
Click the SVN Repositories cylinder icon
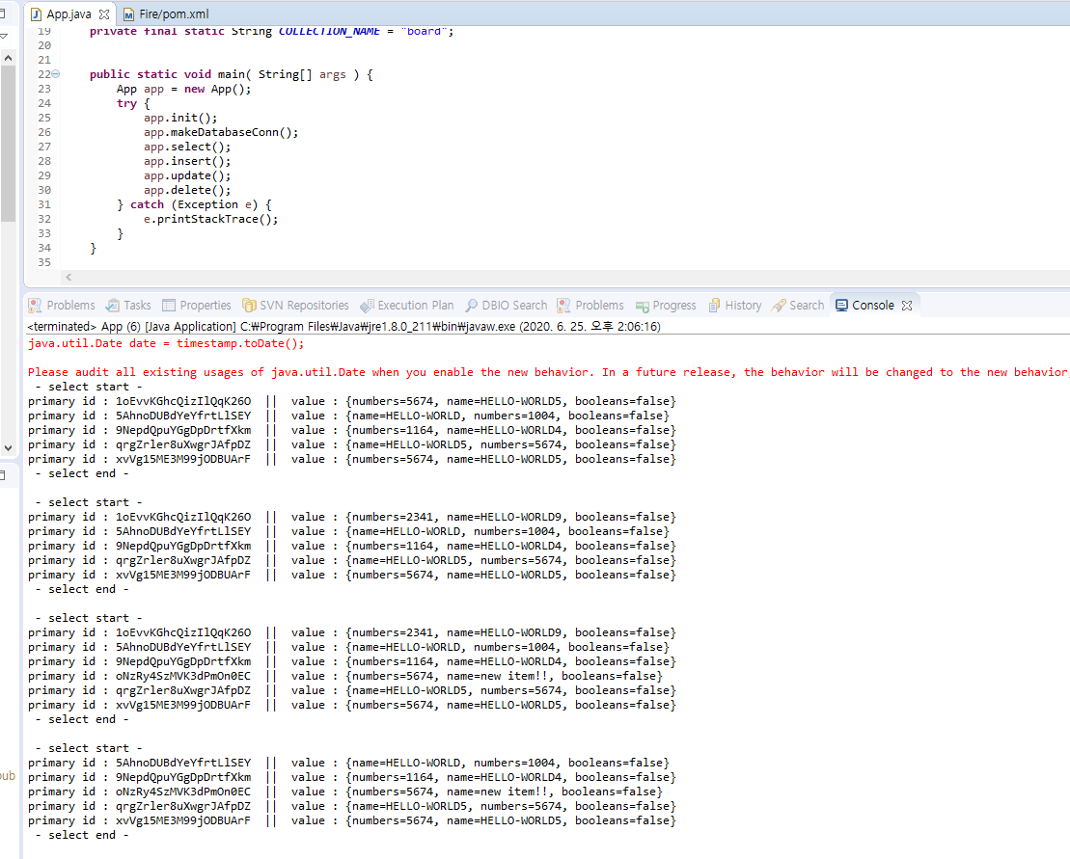[249, 306]
